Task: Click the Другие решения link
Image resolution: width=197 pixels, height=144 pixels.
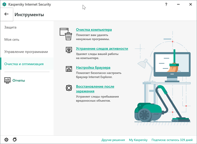Action: (x=113, y=140)
